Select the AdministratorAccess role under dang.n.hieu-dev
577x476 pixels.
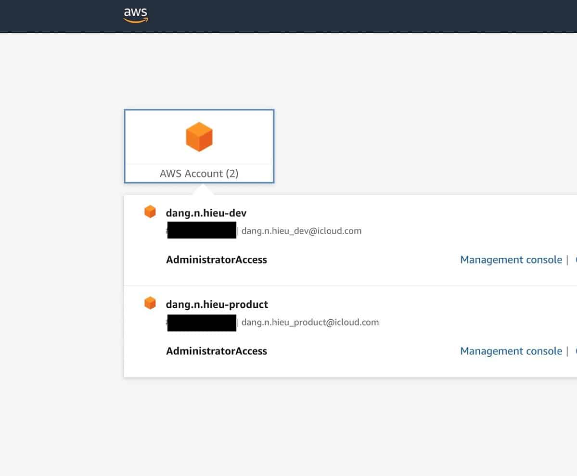coord(216,259)
